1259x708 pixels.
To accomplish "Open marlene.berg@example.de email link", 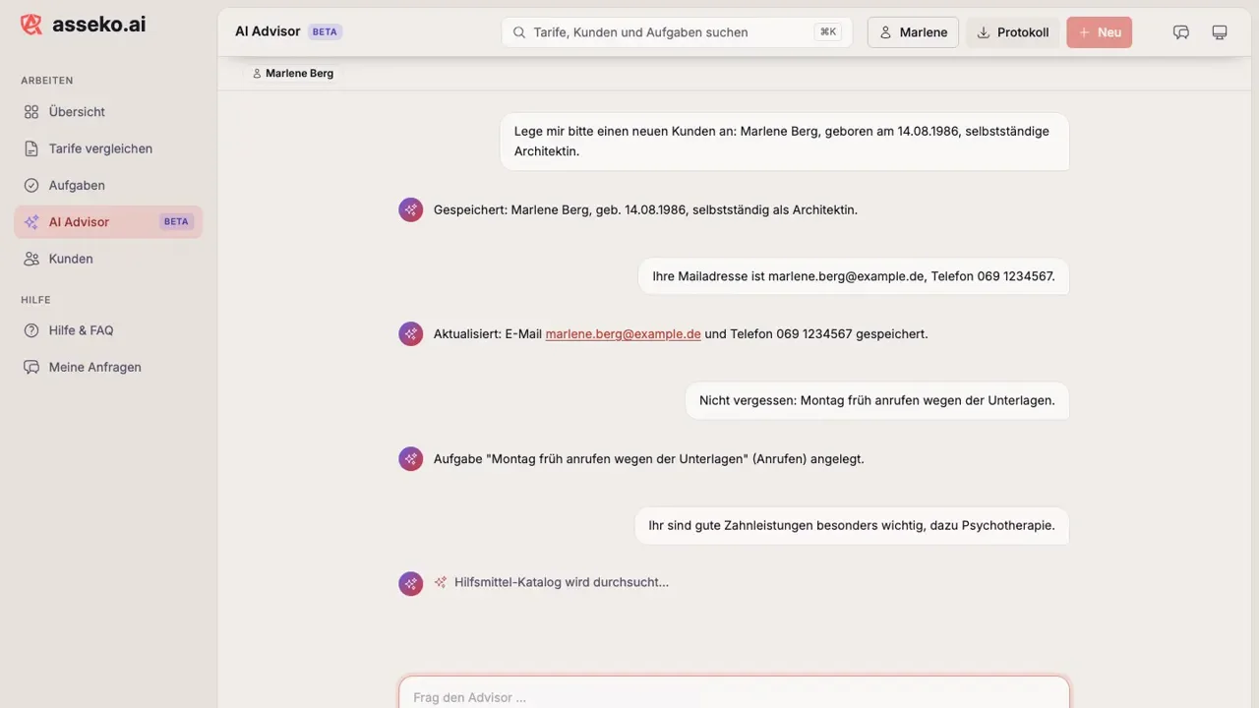I will click(x=623, y=334).
